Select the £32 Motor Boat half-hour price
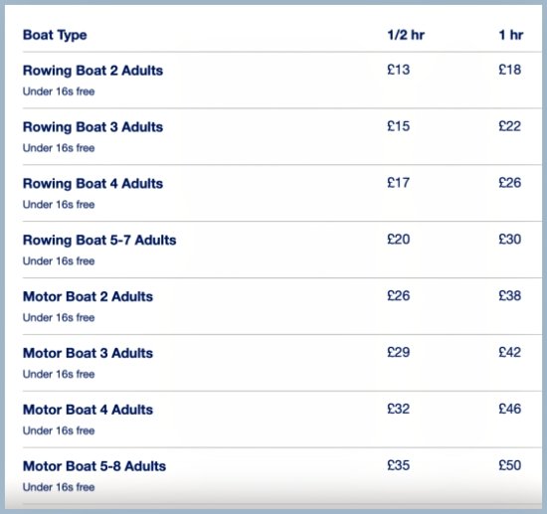The width and height of the screenshot is (547, 514). coord(399,409)
